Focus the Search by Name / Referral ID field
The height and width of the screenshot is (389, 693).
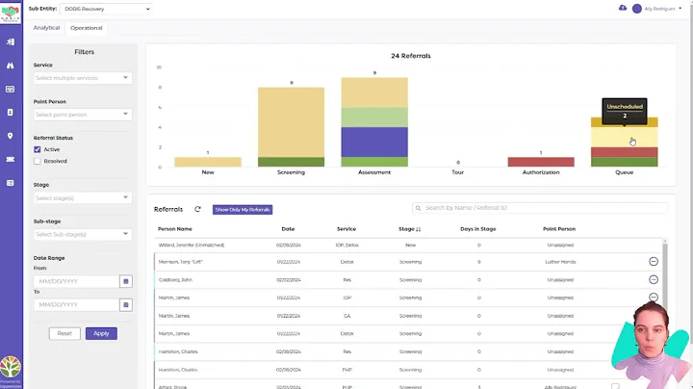pos(540,208)
